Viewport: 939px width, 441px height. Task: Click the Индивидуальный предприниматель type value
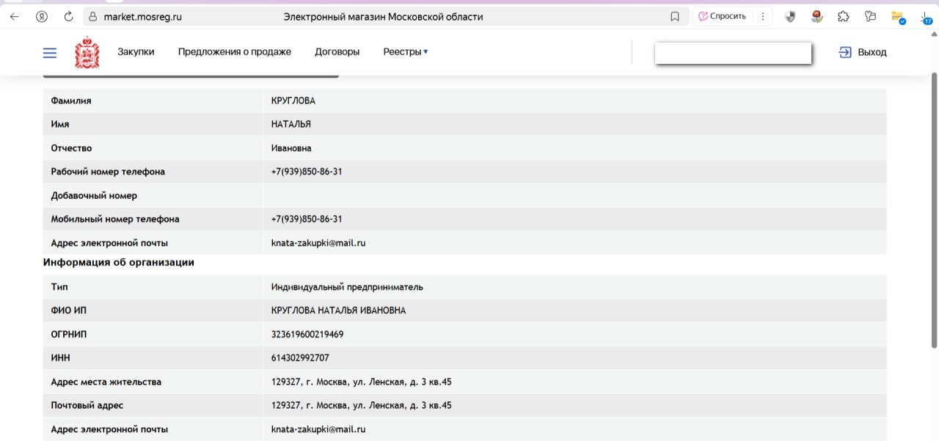pos(347,287)
